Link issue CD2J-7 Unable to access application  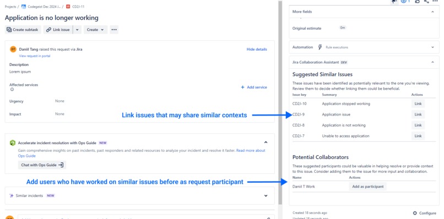(418, 136)
